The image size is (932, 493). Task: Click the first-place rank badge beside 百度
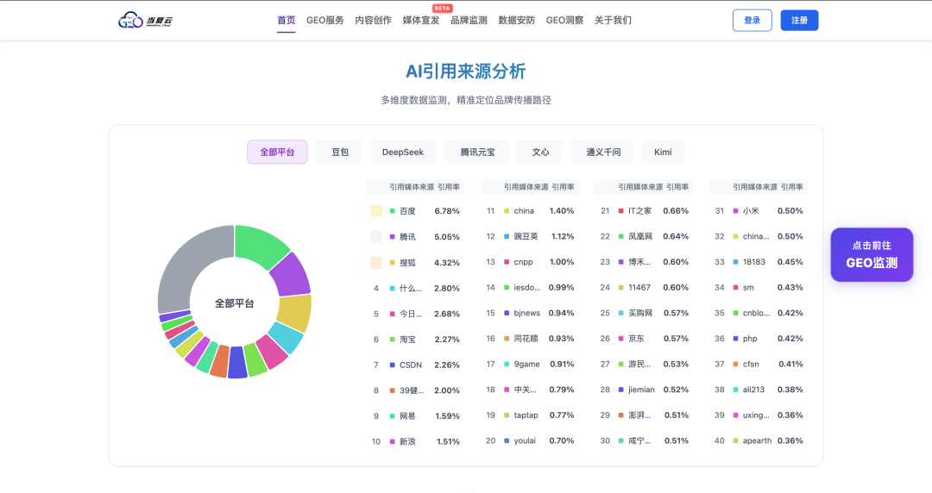(x=376, y=211)
